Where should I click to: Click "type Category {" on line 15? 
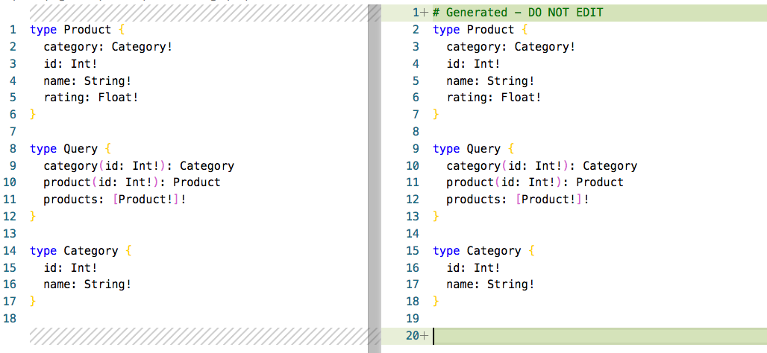click(x=483, y=251)
